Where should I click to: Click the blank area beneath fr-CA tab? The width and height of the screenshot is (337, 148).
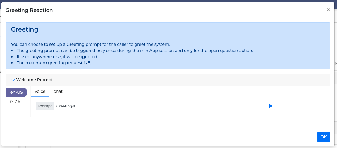click(18, 112)
